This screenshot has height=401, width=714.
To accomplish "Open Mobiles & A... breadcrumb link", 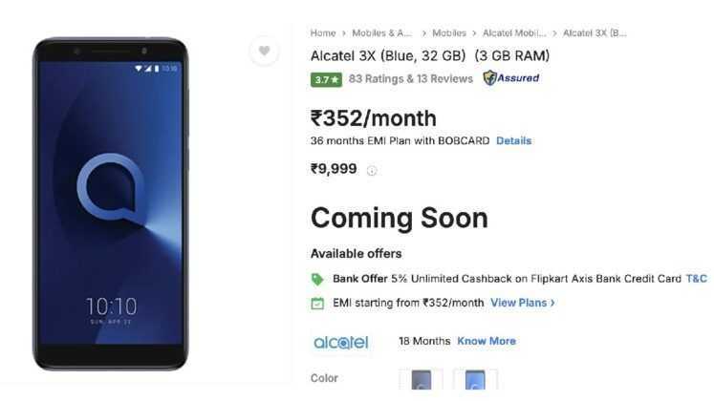I will tap(381, 33).
